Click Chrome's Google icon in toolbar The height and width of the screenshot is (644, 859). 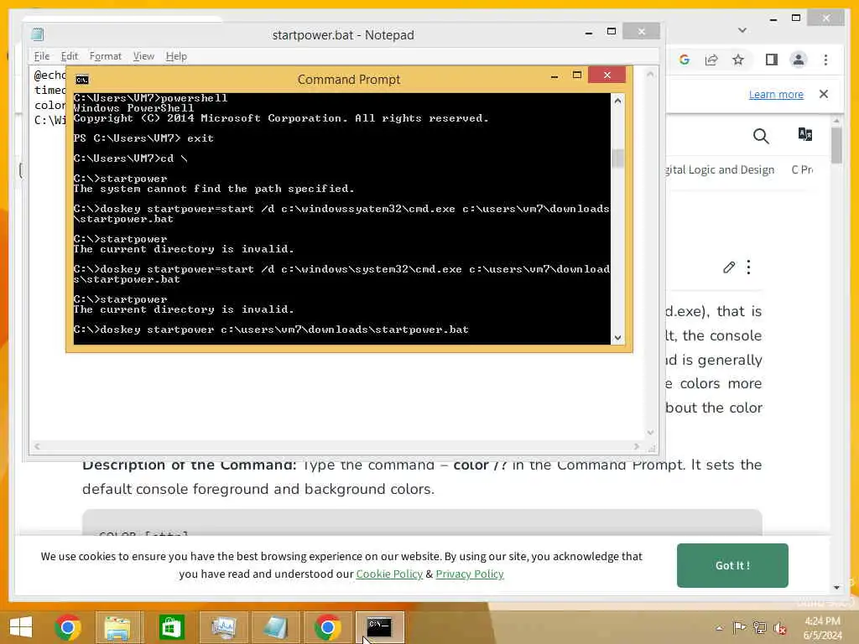[685, 60]
